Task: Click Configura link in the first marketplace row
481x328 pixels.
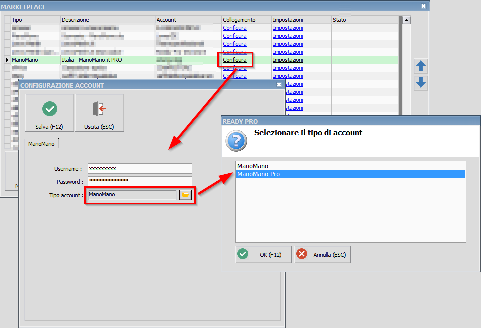Action: [x=235, y=28]
